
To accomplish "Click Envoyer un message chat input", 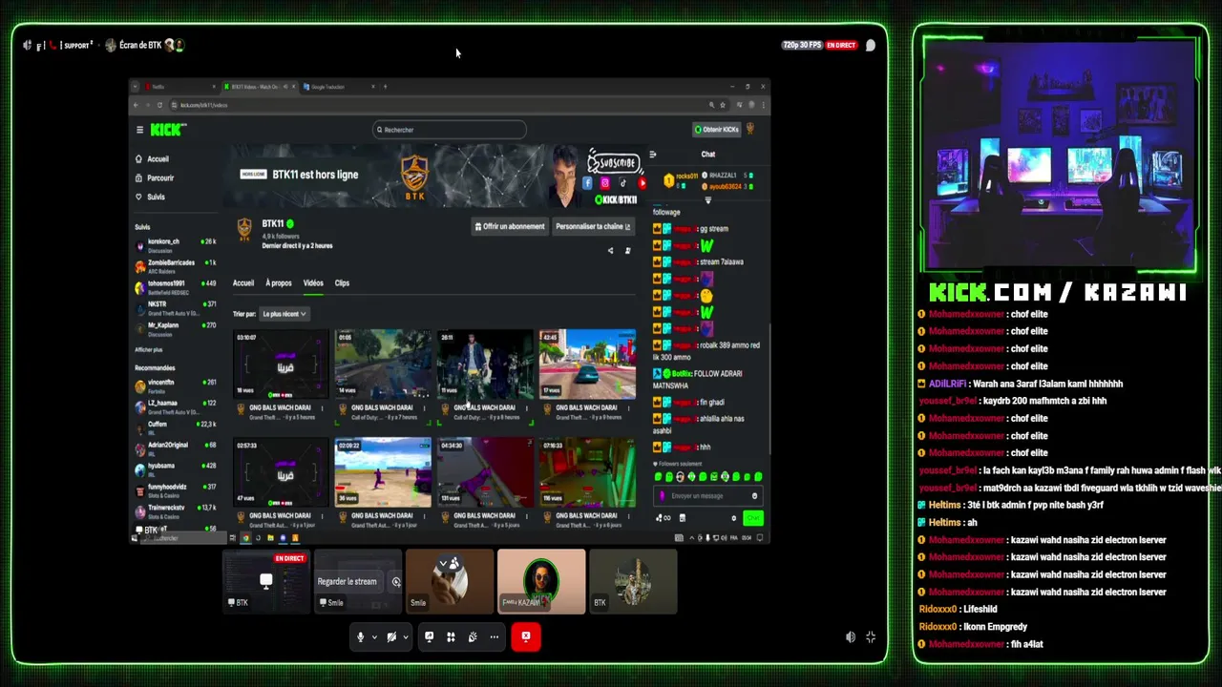I will point(707,496).
